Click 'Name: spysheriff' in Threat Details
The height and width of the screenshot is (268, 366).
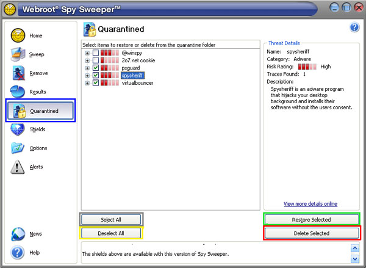289,52
